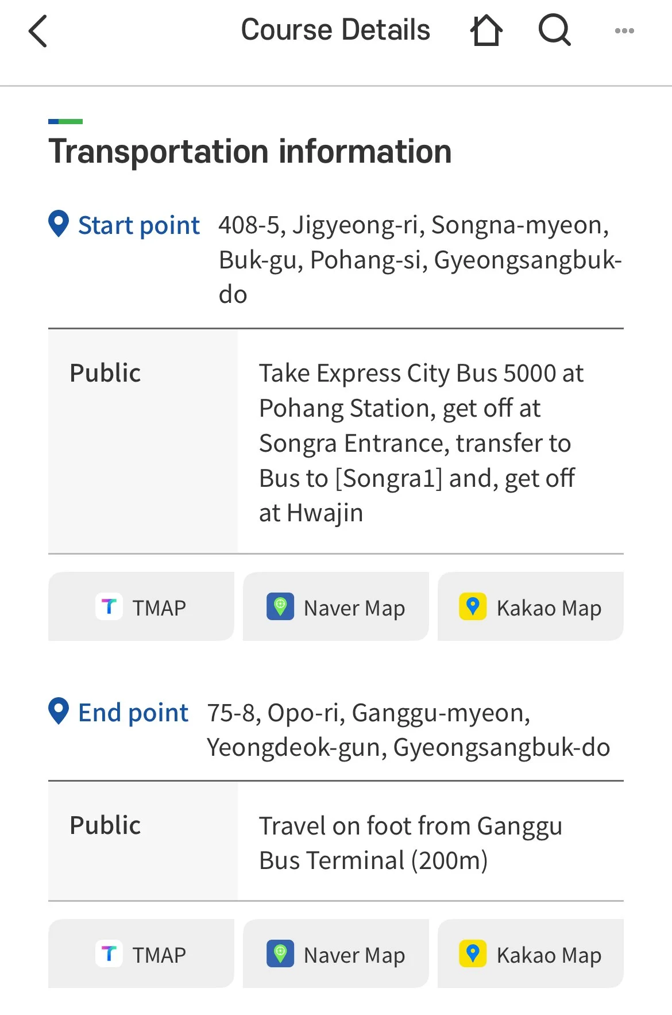Viewport: 672px width, 1015px height.
Task: Open search with magnifier icon
Action: pyautogui.click(x=554, y=30)
